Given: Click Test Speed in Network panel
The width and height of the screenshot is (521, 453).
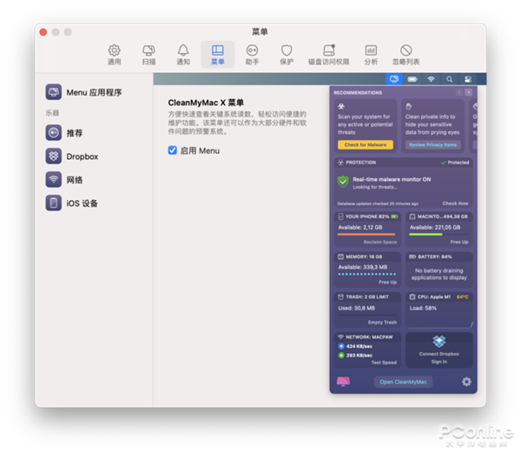Looking at the screenshot, I should 384,363.
